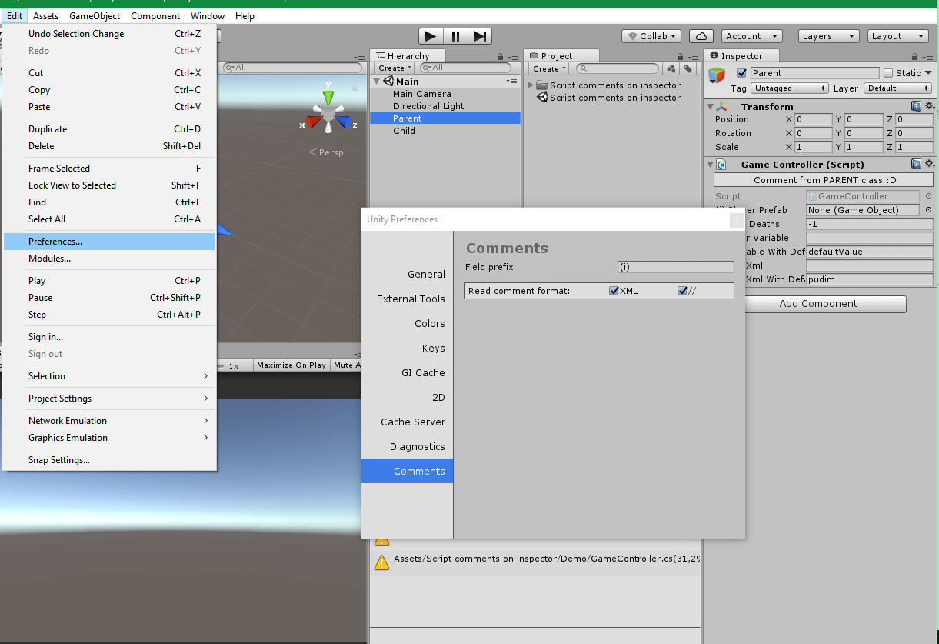The width and height of the screenshot is (939, 644).
Task: Click the object picker circle for Player Prefab
Action: pyautogui.click(x=928, y=210)
